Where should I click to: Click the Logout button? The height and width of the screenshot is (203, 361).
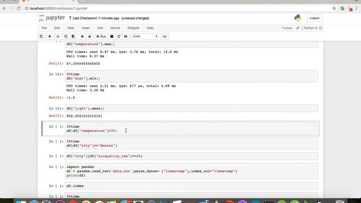(314, 18)
